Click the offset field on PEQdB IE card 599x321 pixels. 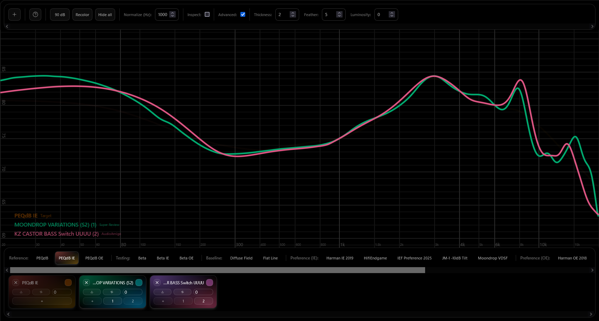point(62,292)
